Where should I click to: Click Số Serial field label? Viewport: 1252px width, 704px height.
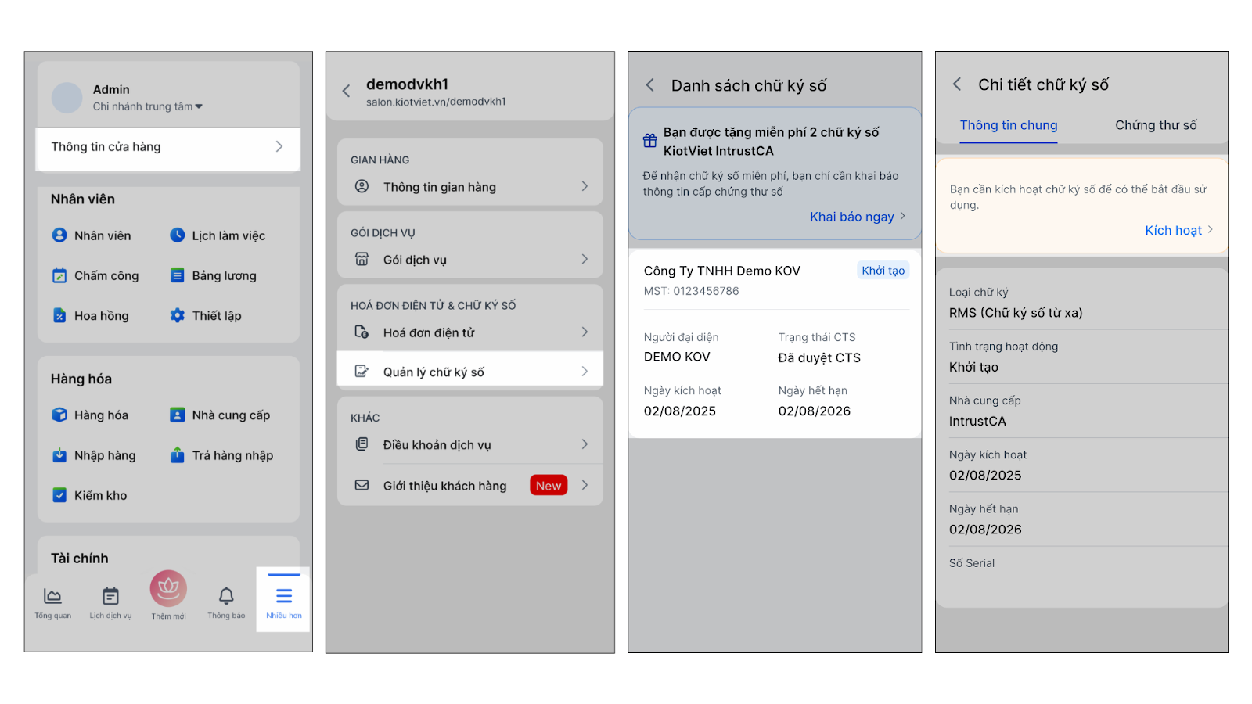(x=972, y=563)
